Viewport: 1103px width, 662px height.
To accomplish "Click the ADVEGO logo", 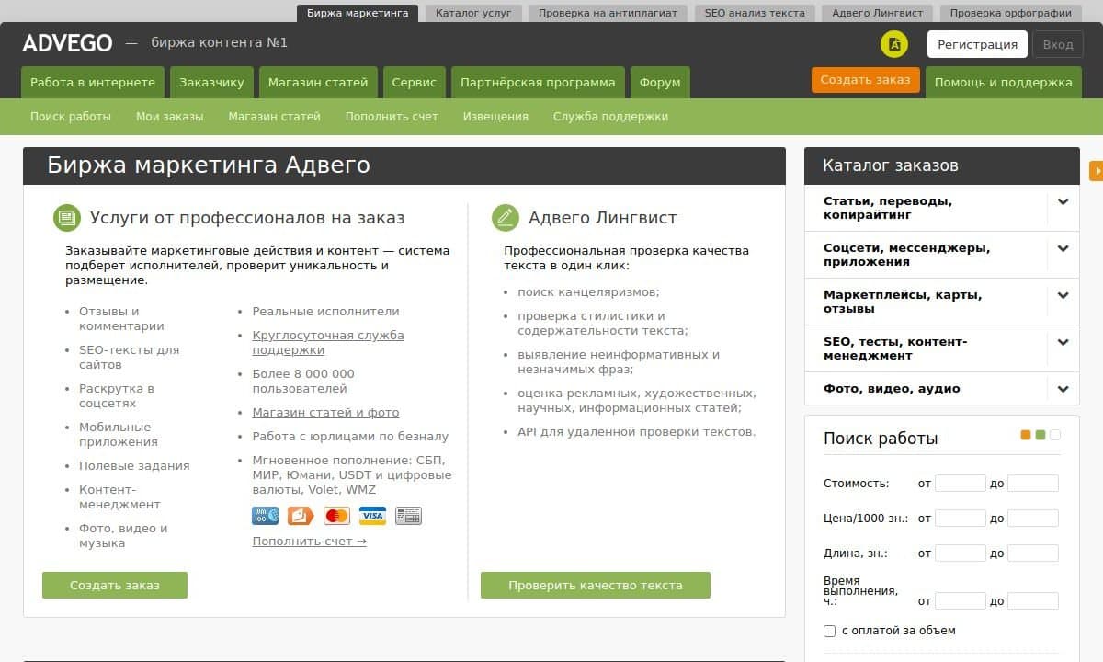I will coord(67,43).
